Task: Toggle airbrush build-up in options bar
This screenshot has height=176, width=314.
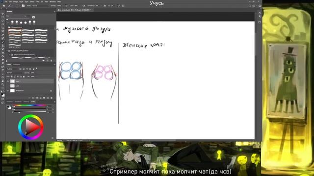Action: 84,6
